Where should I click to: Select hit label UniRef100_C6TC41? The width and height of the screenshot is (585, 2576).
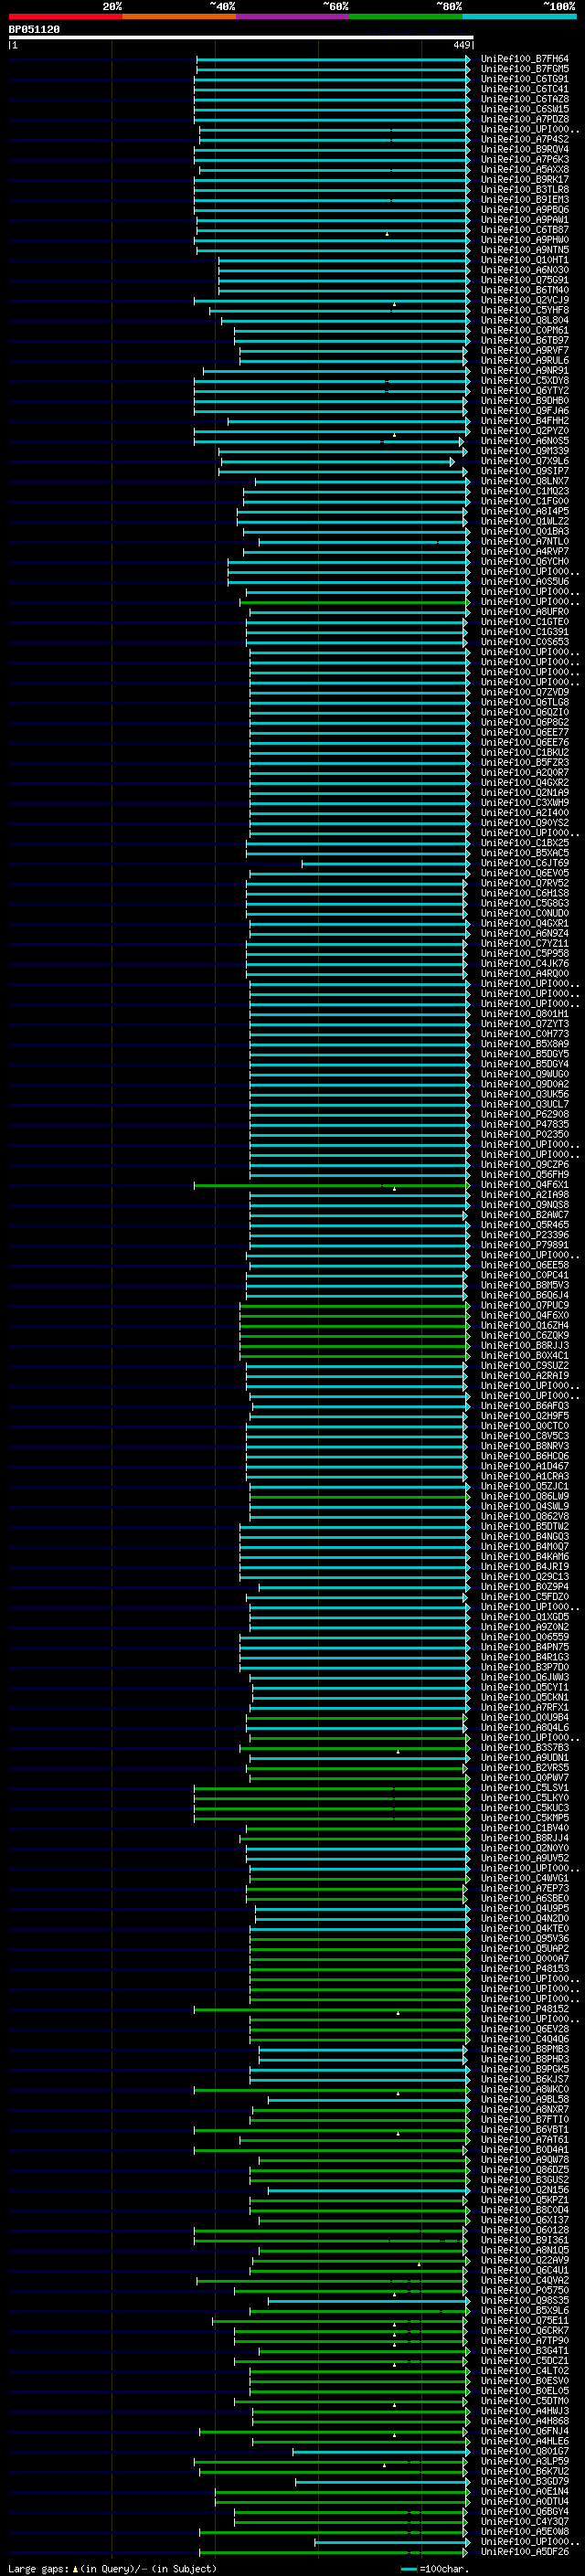(x=525, y=89)
